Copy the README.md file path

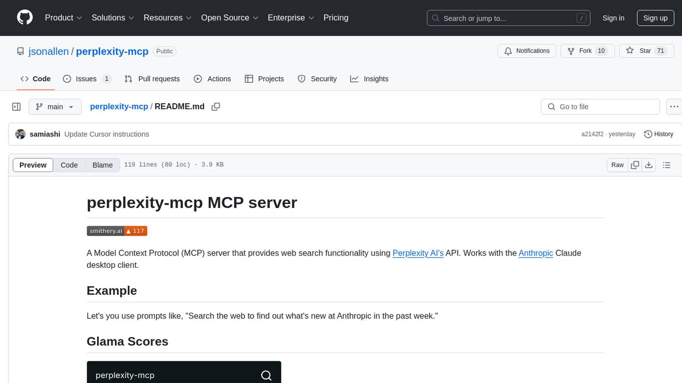click(216, 107)
